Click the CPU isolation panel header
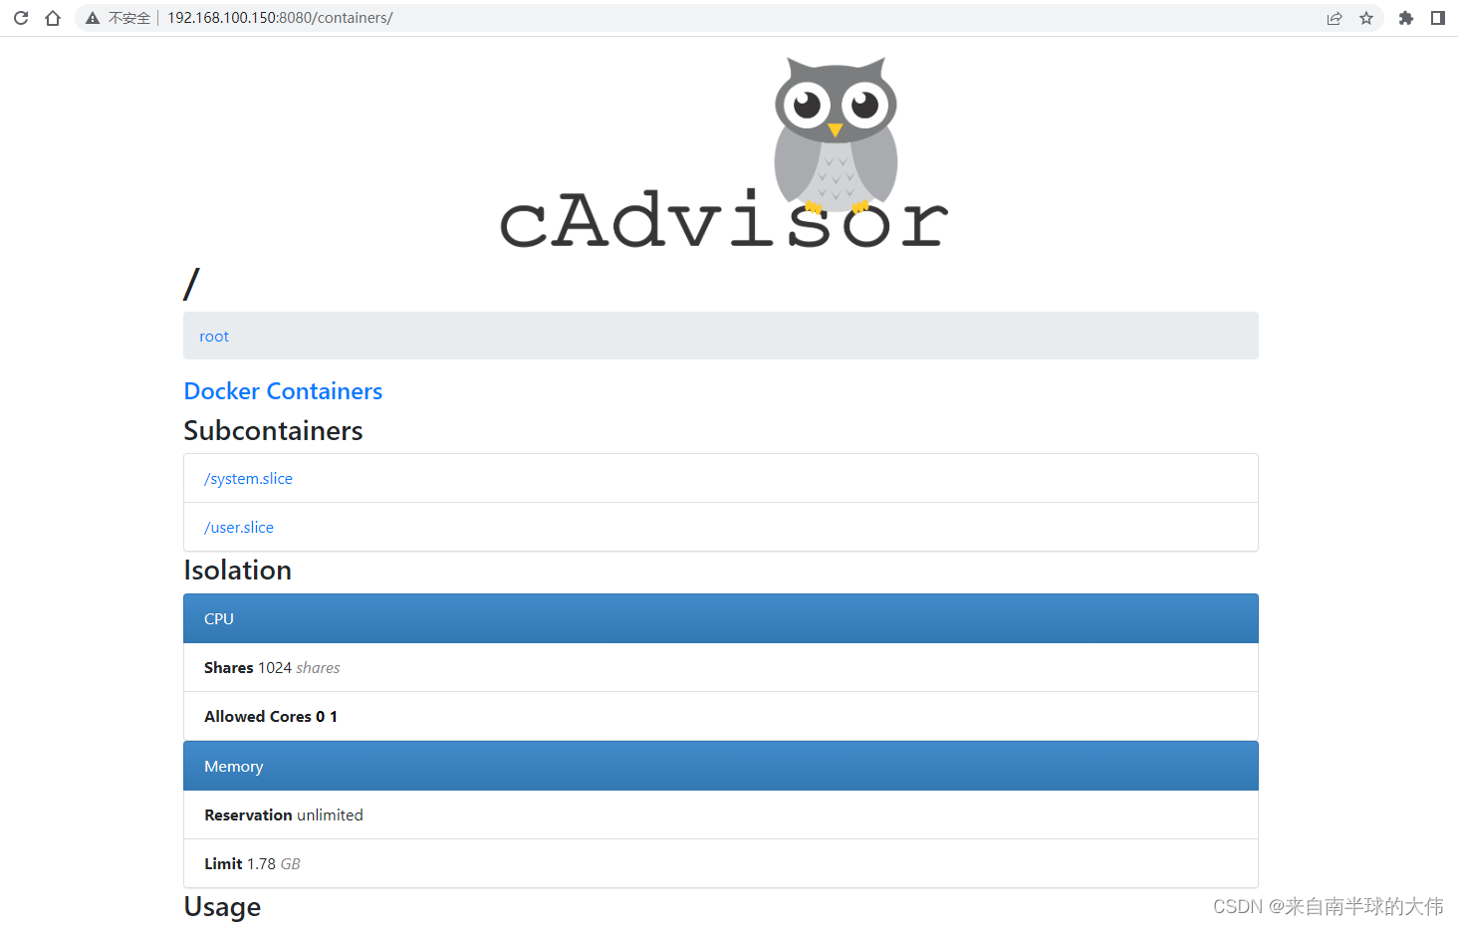Screen dimensions: 1458x925 tap(721, 618)
